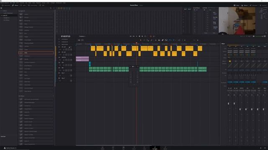Click the viewer speaker mute icon
The image size is (268, 150).
(x=254, y=36)
